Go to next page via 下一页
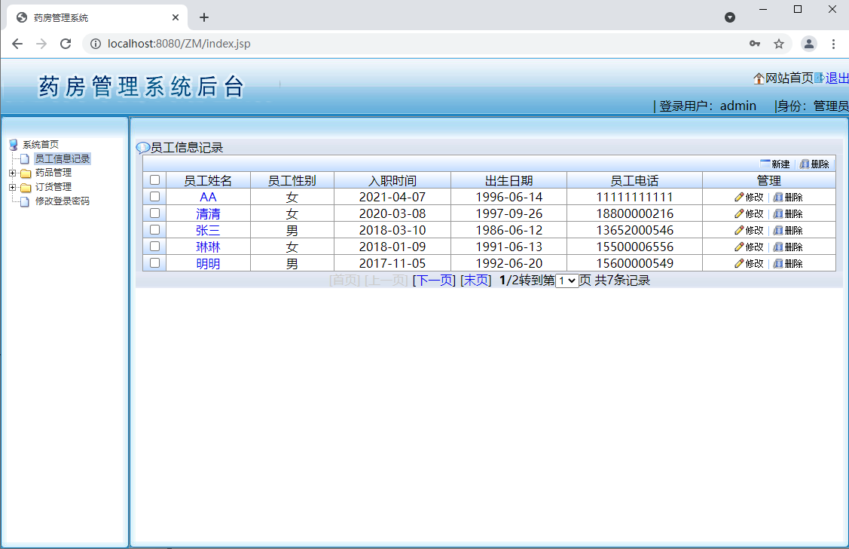This screenshot has height=549, width=849. coord(434,281)
